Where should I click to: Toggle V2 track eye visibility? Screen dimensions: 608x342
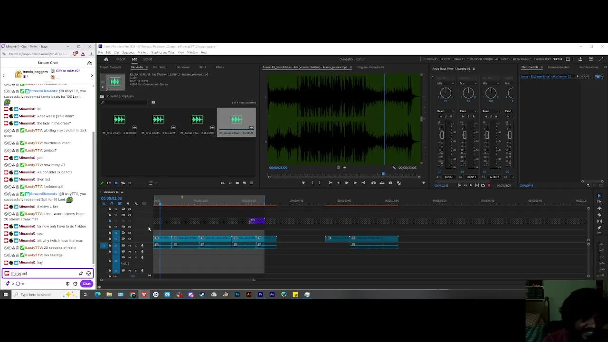point(130,233)
